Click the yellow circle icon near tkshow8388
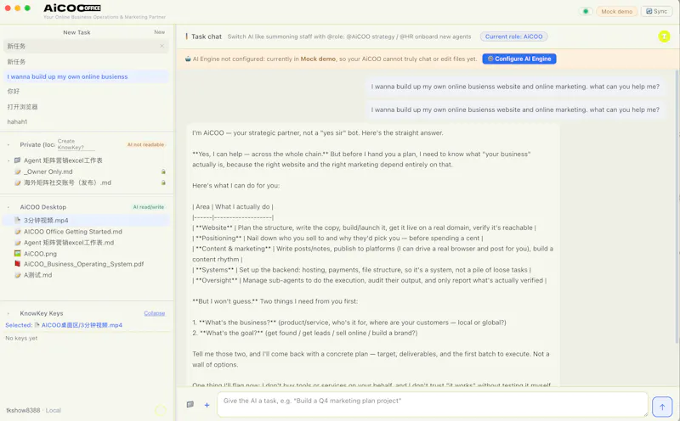This screenshot has height=421, width=680. tap(161, 410)
